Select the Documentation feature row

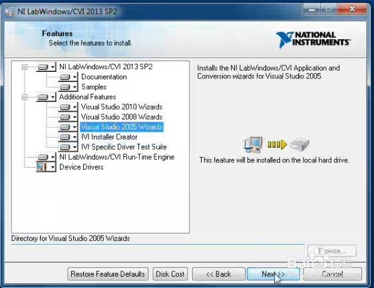coord(104,76)
